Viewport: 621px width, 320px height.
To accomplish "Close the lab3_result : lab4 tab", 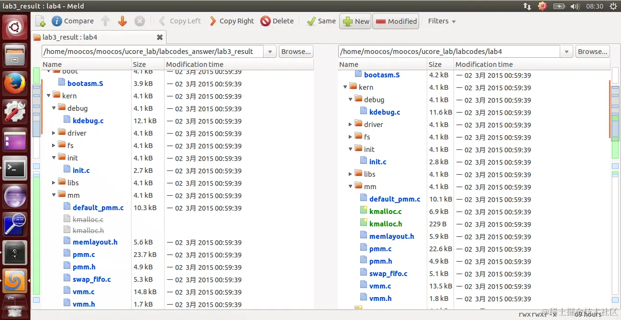I will [160, 37].
